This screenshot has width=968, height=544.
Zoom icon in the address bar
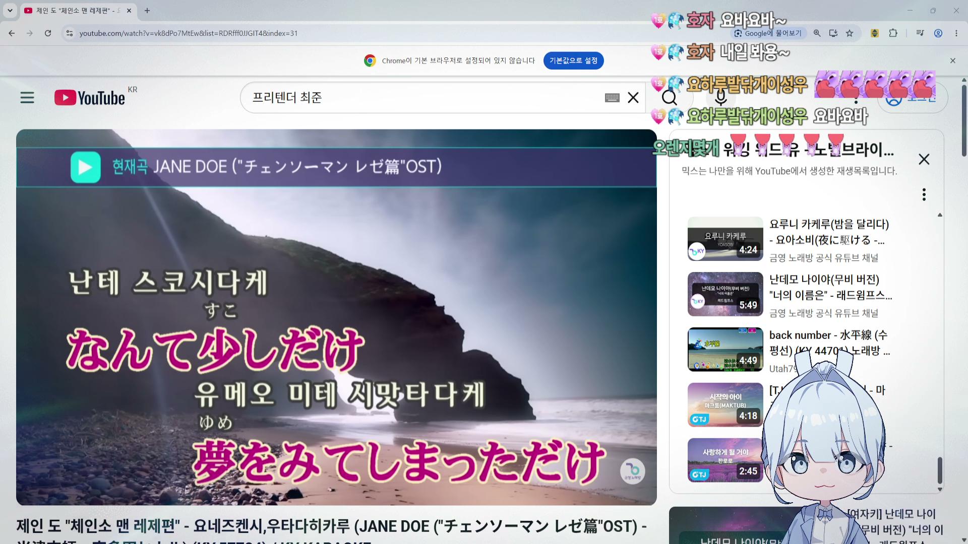pos(817,33)
